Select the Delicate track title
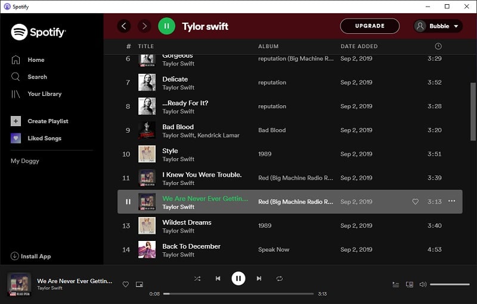Viewport: 477px width, 304px height. point(175,79)
